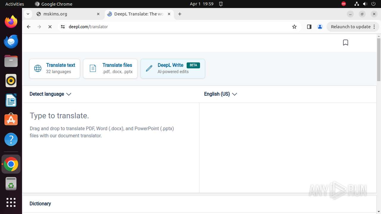Click the translation output pane
The width and height of the screenshot is (381, 214).
(x=288, y=148)
